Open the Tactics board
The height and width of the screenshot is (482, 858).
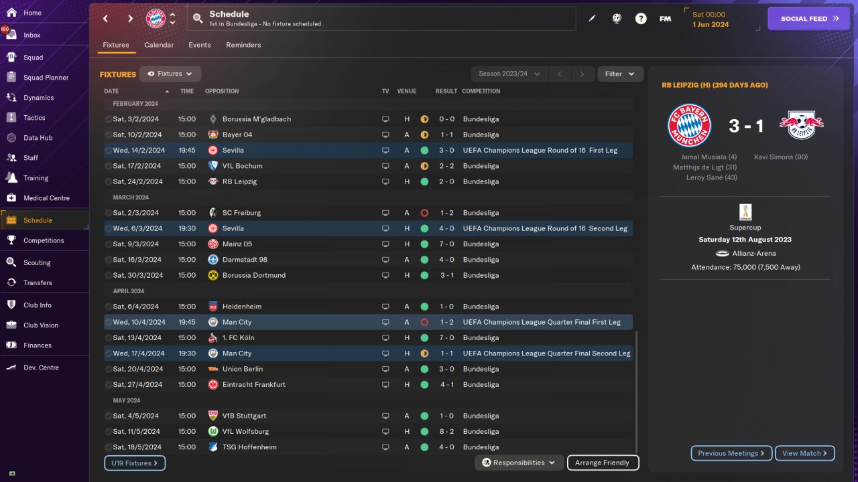point(34,118)
